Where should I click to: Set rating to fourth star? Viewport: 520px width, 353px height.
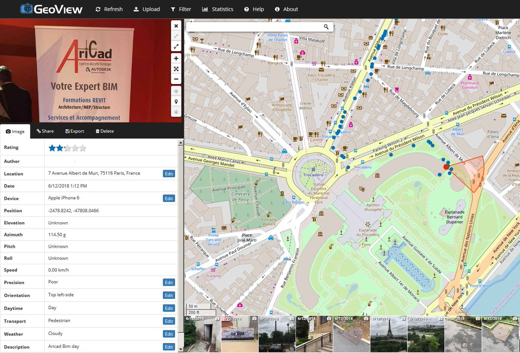coord(75,148)
